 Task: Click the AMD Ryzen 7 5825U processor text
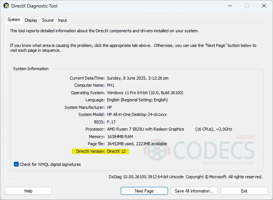[145, 129]
